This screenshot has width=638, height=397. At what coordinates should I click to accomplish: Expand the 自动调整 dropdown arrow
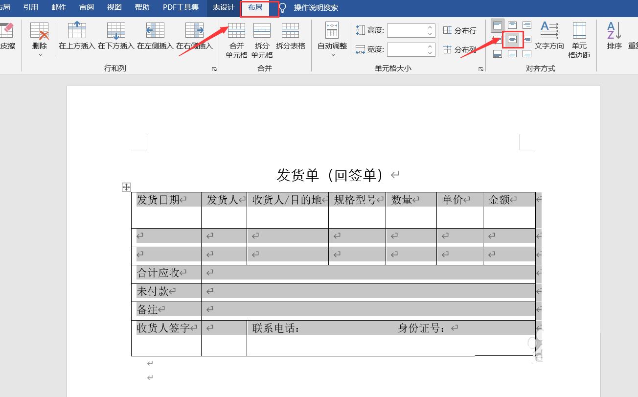tap(333, 55)
